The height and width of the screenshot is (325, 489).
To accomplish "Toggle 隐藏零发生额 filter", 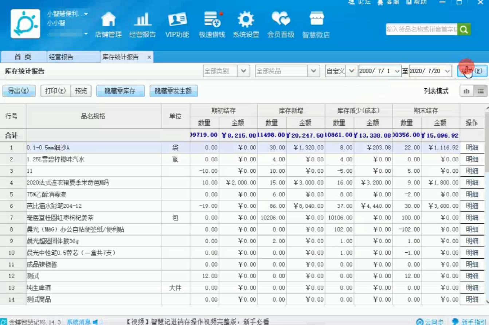I will click(173, 91).
